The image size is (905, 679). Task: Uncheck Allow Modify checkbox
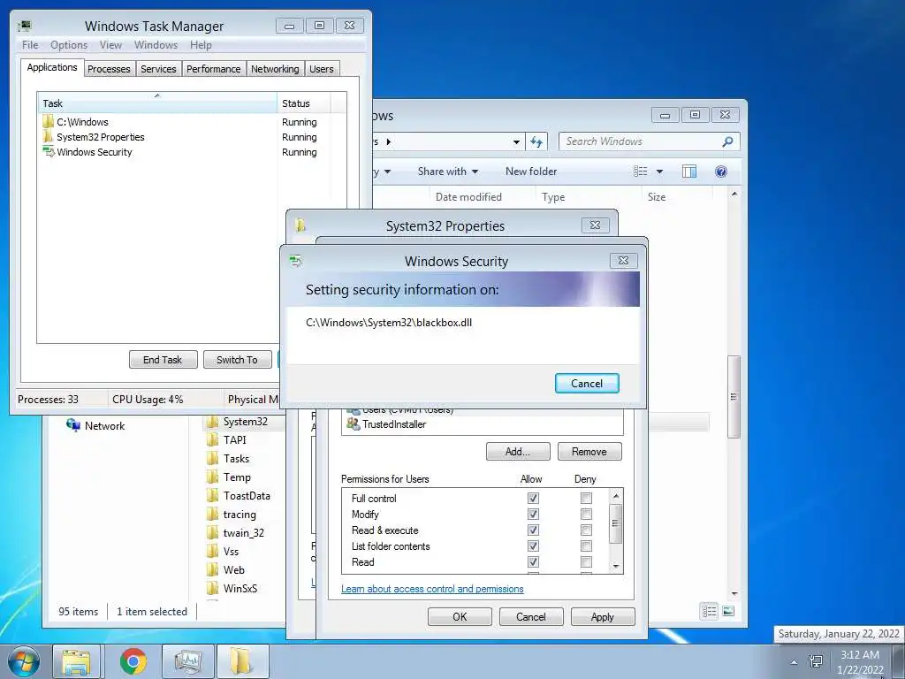533,514
